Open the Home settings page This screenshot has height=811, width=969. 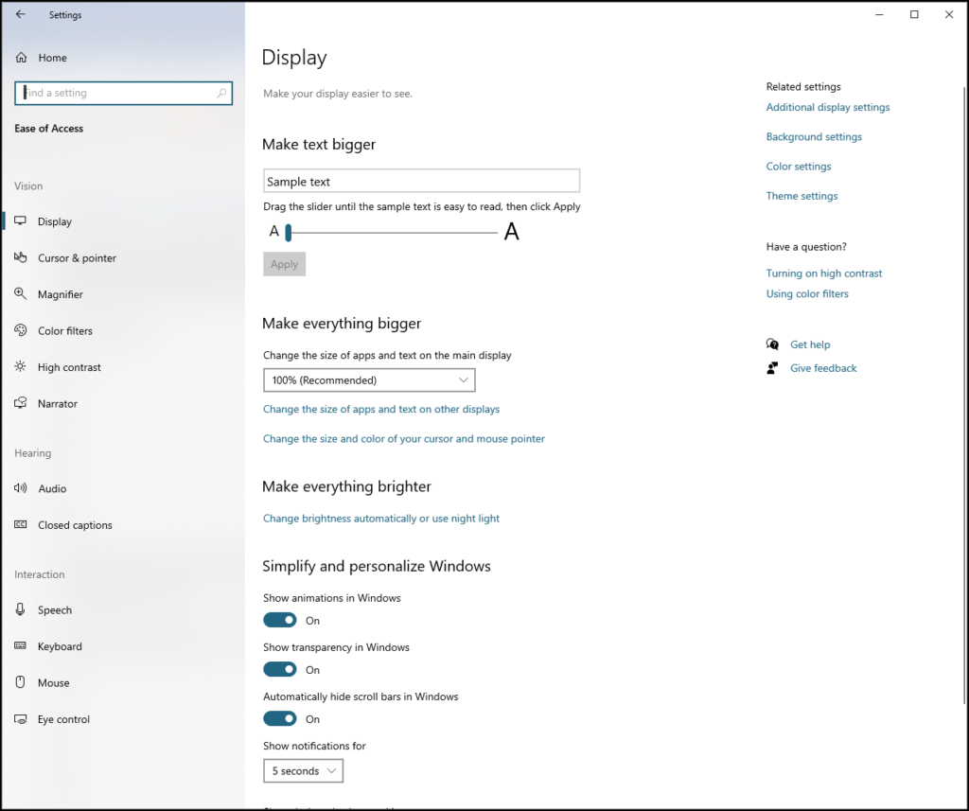53,58
